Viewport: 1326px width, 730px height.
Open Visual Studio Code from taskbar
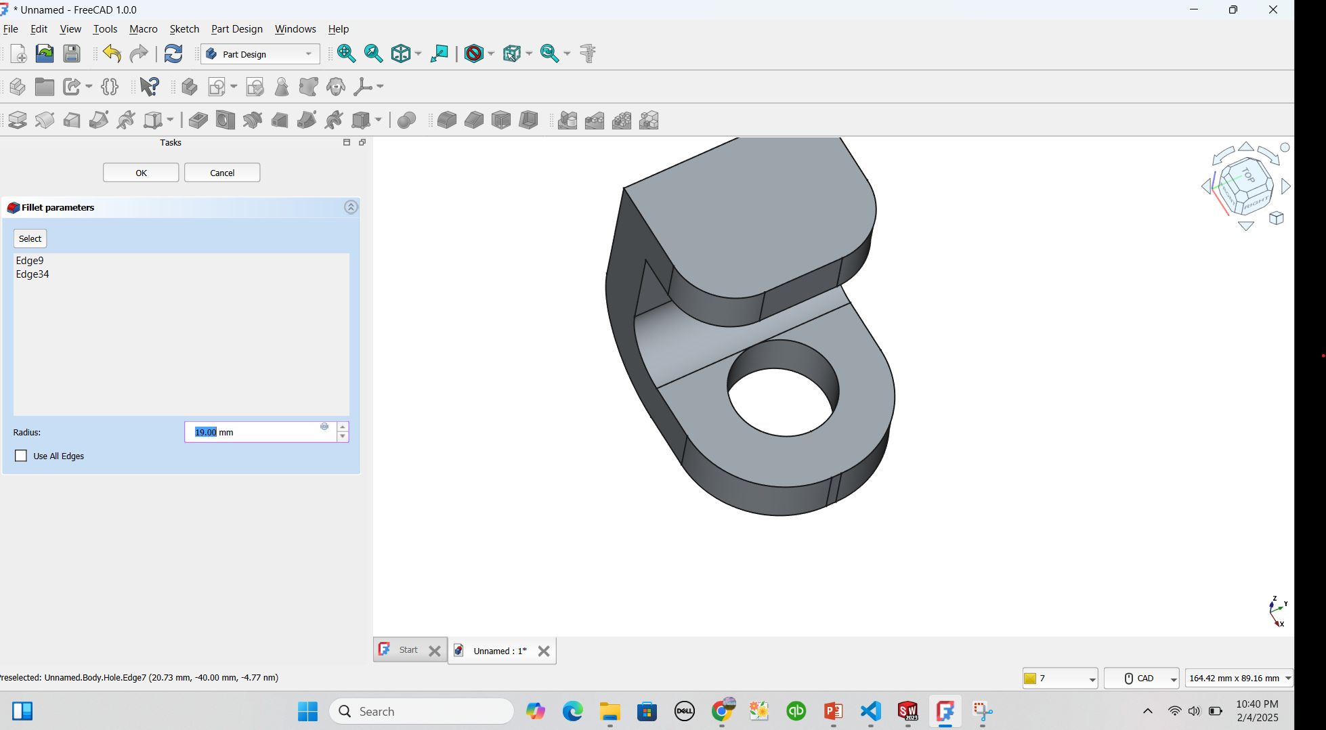click(870, 711)
